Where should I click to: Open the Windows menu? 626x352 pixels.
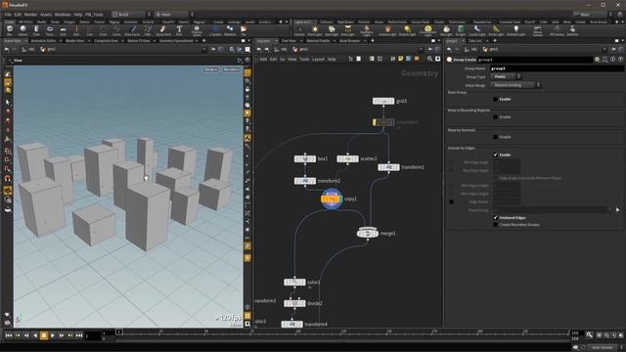click(x=63, y=15)
